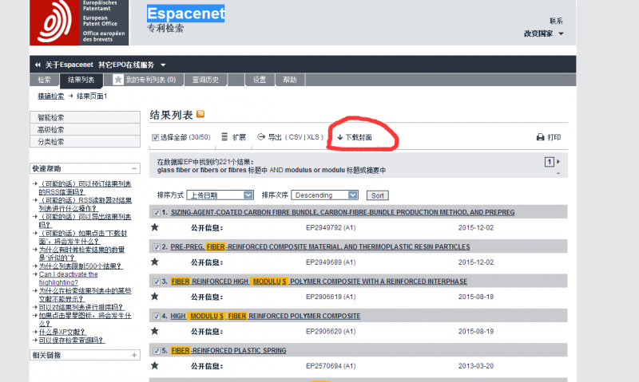639x382 pixels.
Task: Click the Sort button
Action: pyautogui.click(x=377, y=195)
